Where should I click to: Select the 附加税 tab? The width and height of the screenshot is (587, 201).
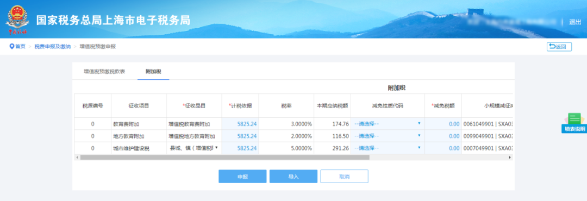[153, 71]
